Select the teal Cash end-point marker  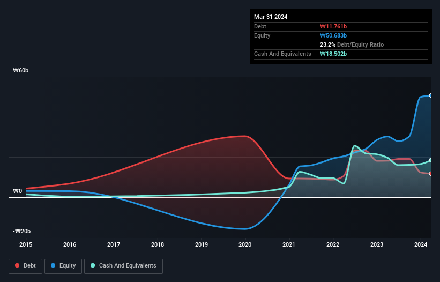pos(431,160)
